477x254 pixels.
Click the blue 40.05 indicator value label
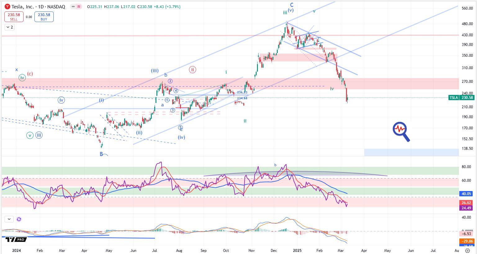(466, 194)
